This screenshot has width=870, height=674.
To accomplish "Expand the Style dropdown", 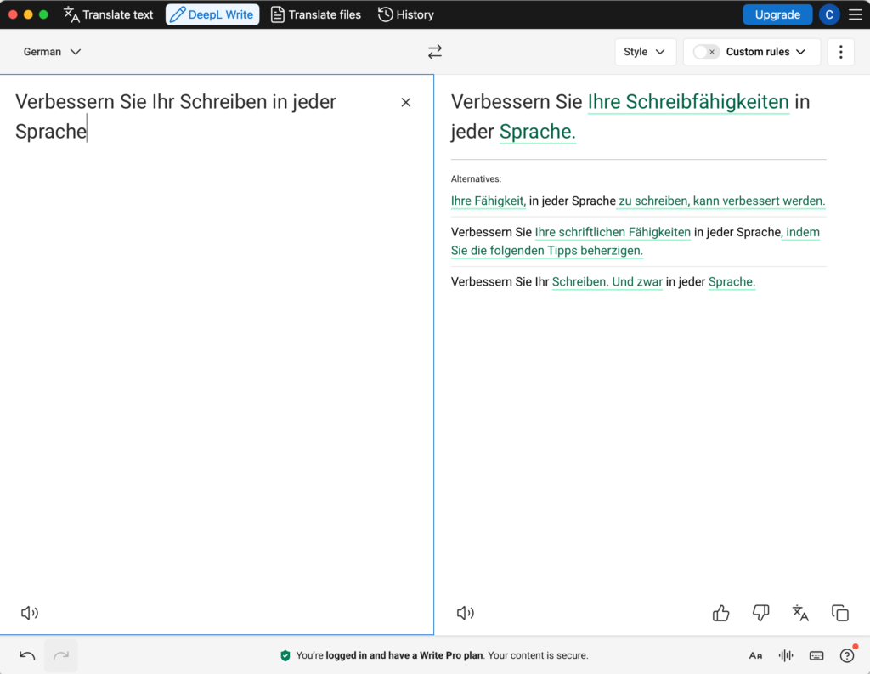I will 645,52.
